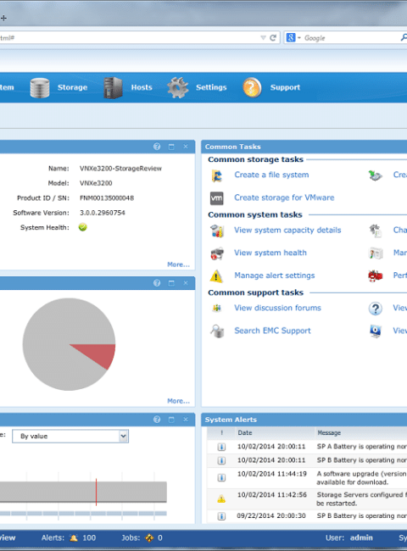The width and height of the screenshot is (407, 551).
Task: Open Manage alert settings link
Action: 275,275
